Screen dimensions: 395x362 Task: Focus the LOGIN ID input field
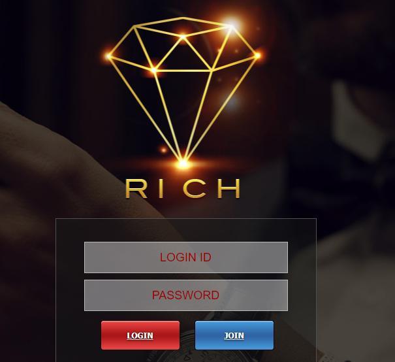186,257
